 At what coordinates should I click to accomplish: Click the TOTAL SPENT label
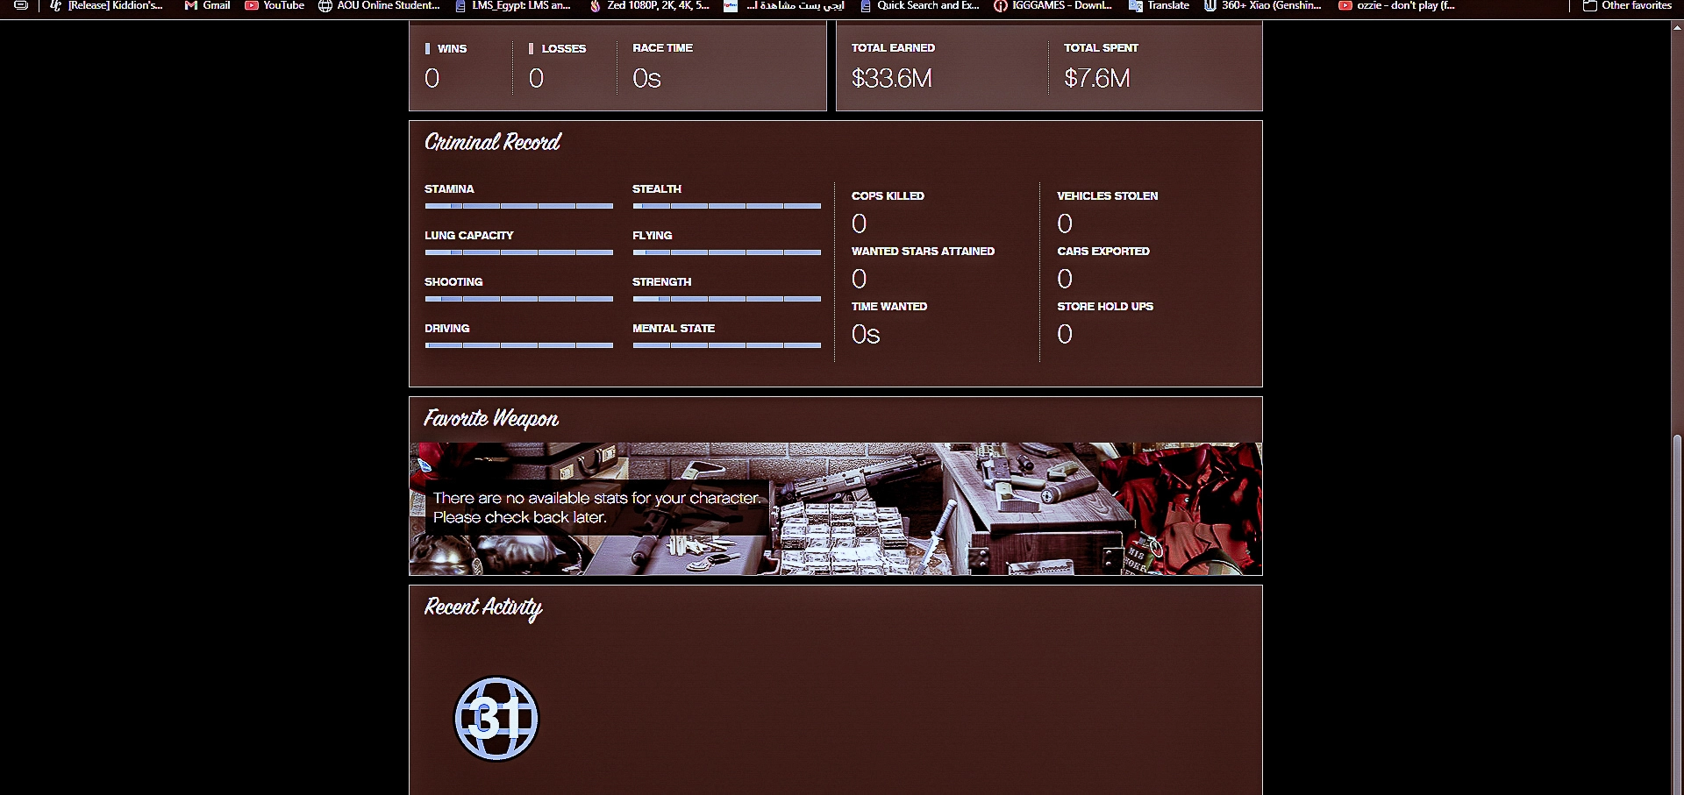(x=1101, y=48)
